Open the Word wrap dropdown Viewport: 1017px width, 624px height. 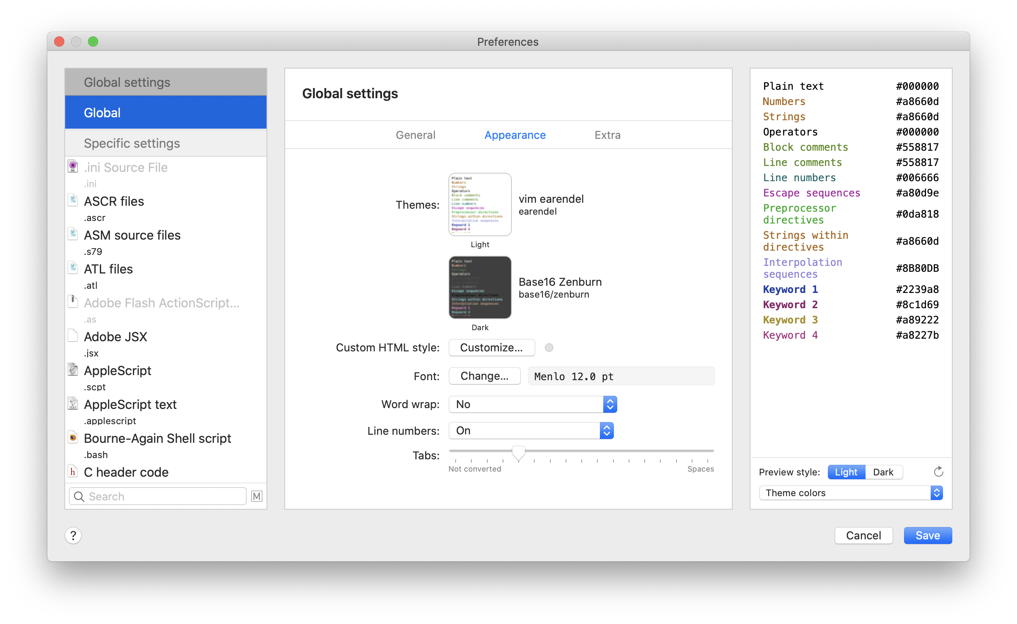(x=533, y=404)
